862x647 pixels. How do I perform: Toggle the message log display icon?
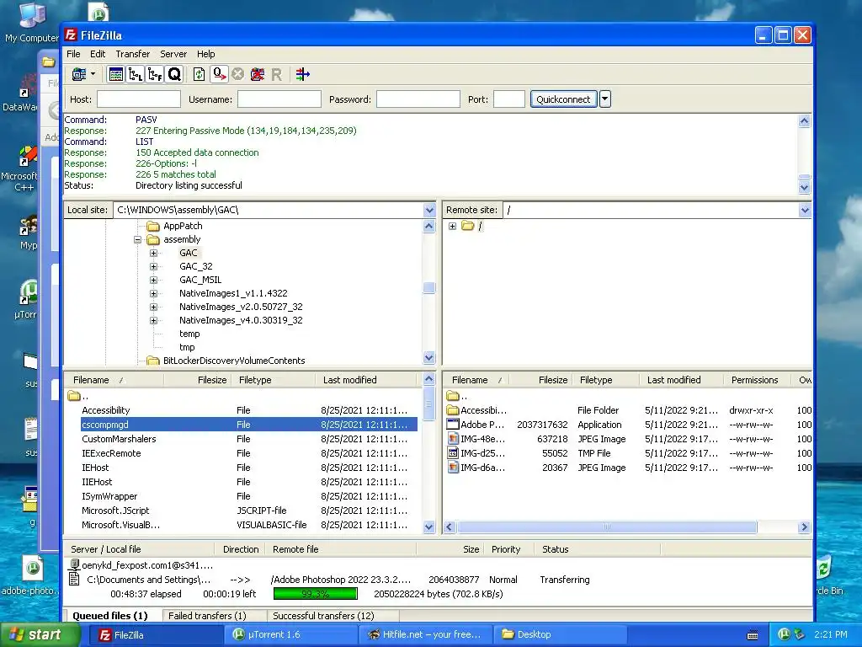pos(116,74)
